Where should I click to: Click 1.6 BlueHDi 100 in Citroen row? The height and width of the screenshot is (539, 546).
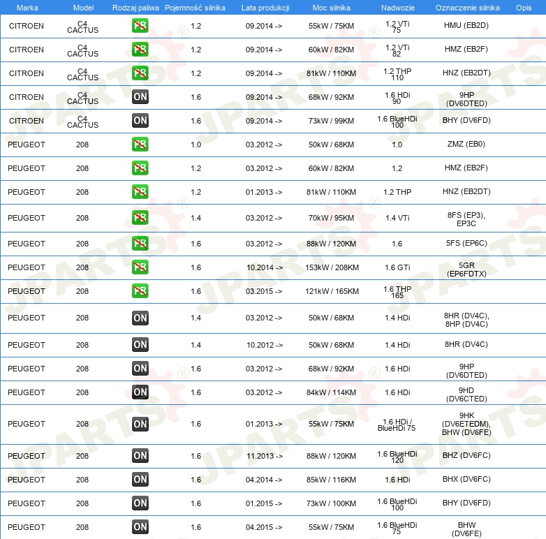[397, 121]
